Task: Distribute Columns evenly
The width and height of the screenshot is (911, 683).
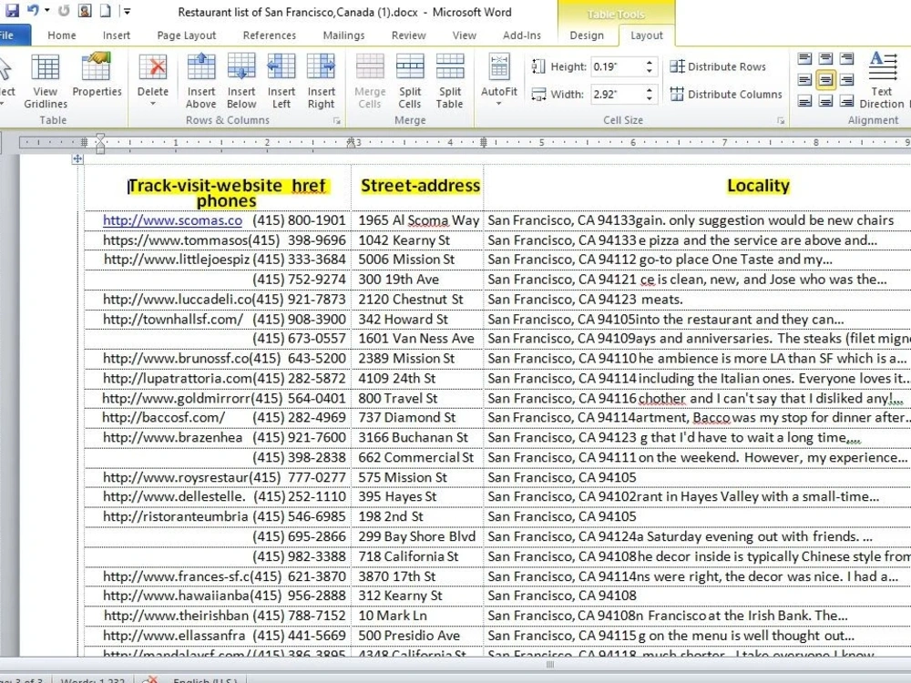Action: pyautogui.click(x=726, y=94)
